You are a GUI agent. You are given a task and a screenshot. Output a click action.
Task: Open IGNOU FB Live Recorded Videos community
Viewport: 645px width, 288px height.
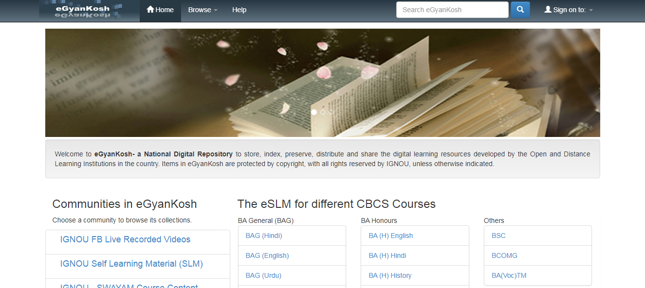[x=125, y=239]
